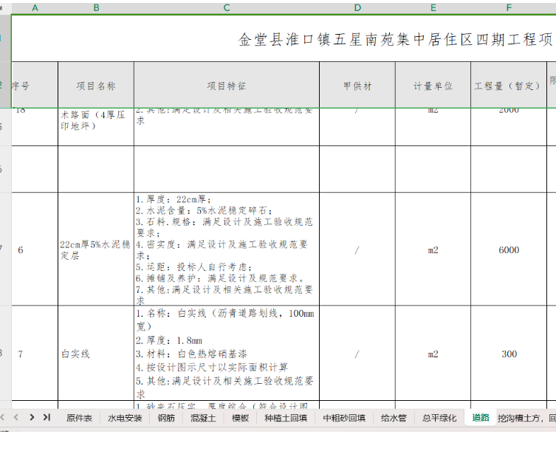This screenshot has width=556, height=454.
Task: Select column C header
Action: tap(226, 7)
